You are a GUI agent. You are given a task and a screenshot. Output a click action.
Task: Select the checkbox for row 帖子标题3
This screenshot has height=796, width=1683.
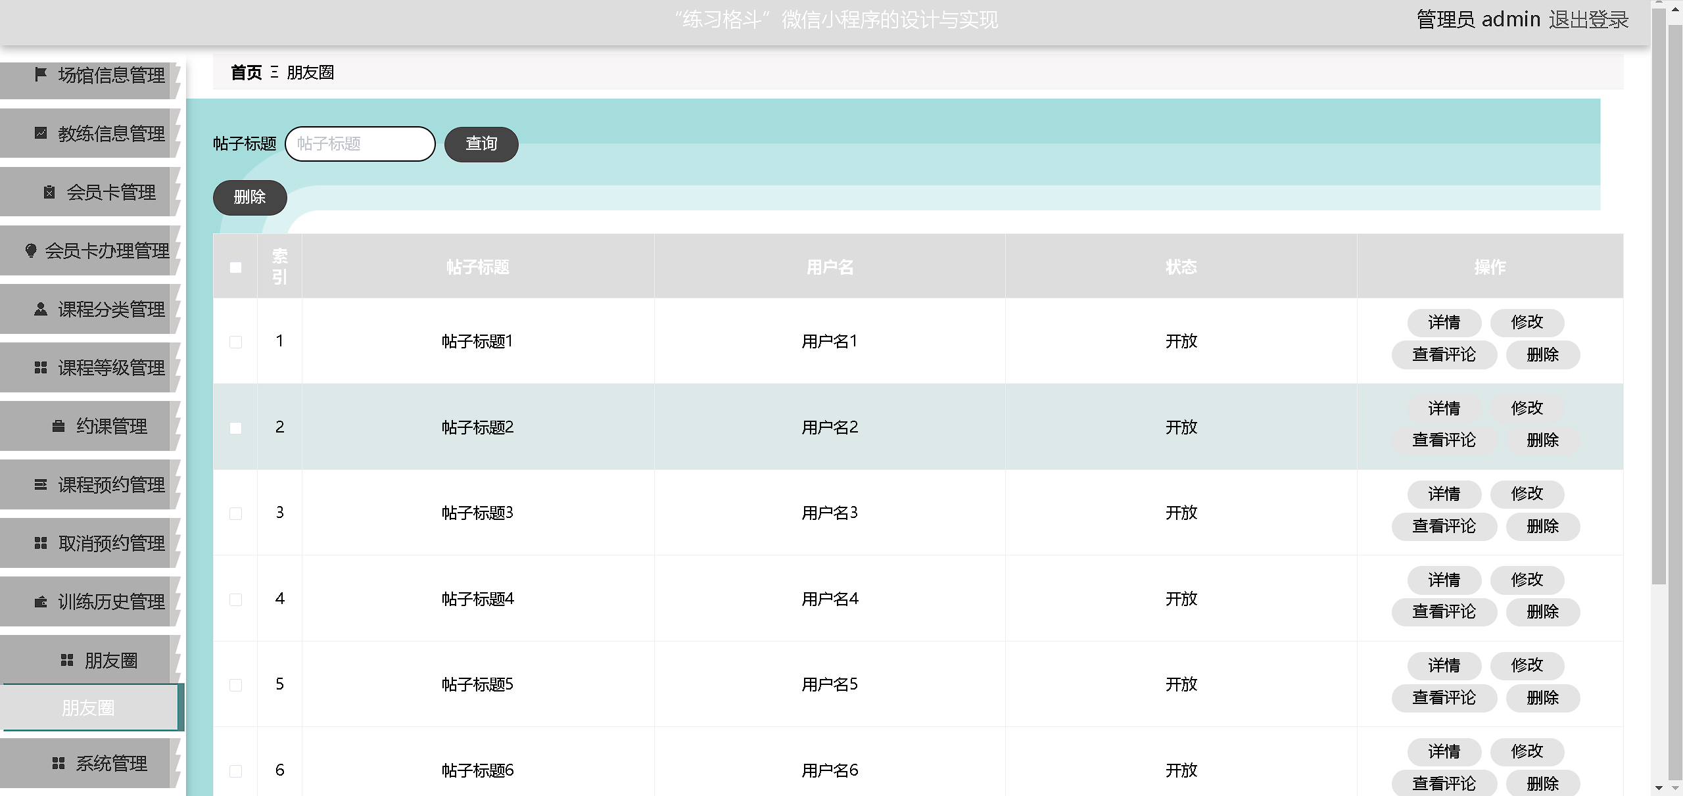[235, 513]
